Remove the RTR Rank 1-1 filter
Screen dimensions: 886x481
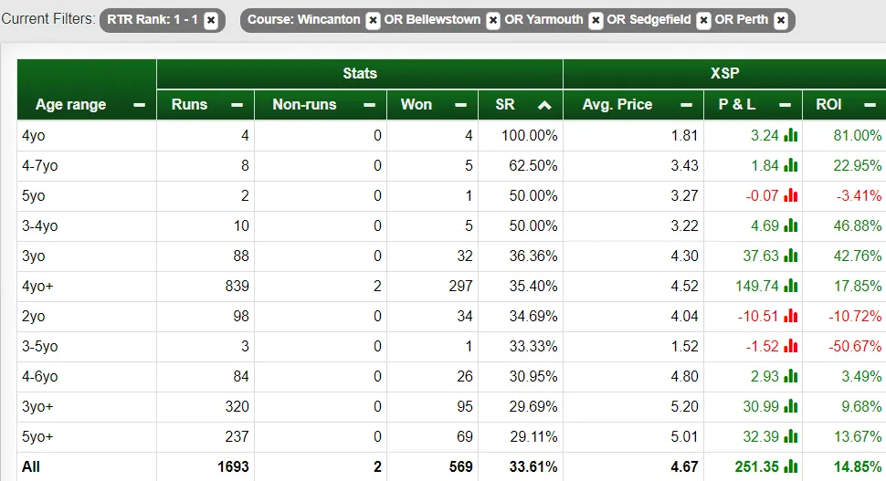coord(211,20)
